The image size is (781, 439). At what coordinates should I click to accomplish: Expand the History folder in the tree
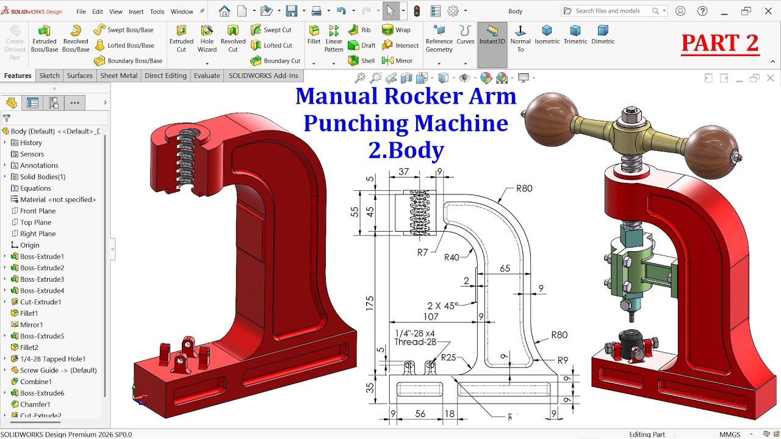5,143
